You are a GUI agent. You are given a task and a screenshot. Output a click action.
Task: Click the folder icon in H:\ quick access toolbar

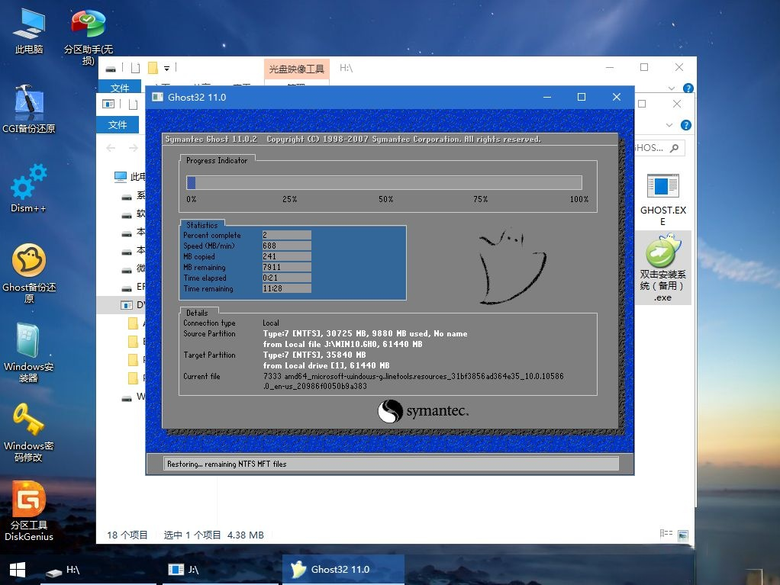point(153,68)
